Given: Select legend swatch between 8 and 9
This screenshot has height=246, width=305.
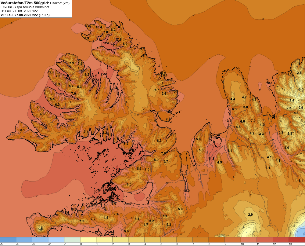Looking at the screenshot, I should click(x=217, y=240).
